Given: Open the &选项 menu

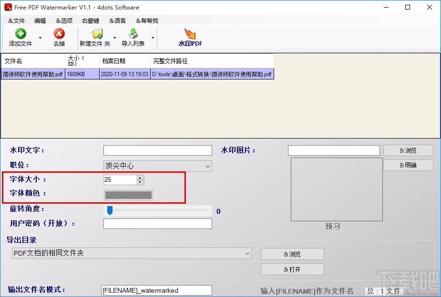Looking at the screenshot, I should coord(64,20).
